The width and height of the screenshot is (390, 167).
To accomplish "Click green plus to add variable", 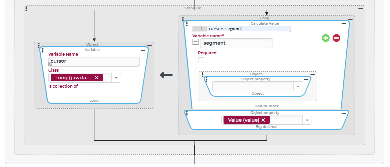I will 326,38.
